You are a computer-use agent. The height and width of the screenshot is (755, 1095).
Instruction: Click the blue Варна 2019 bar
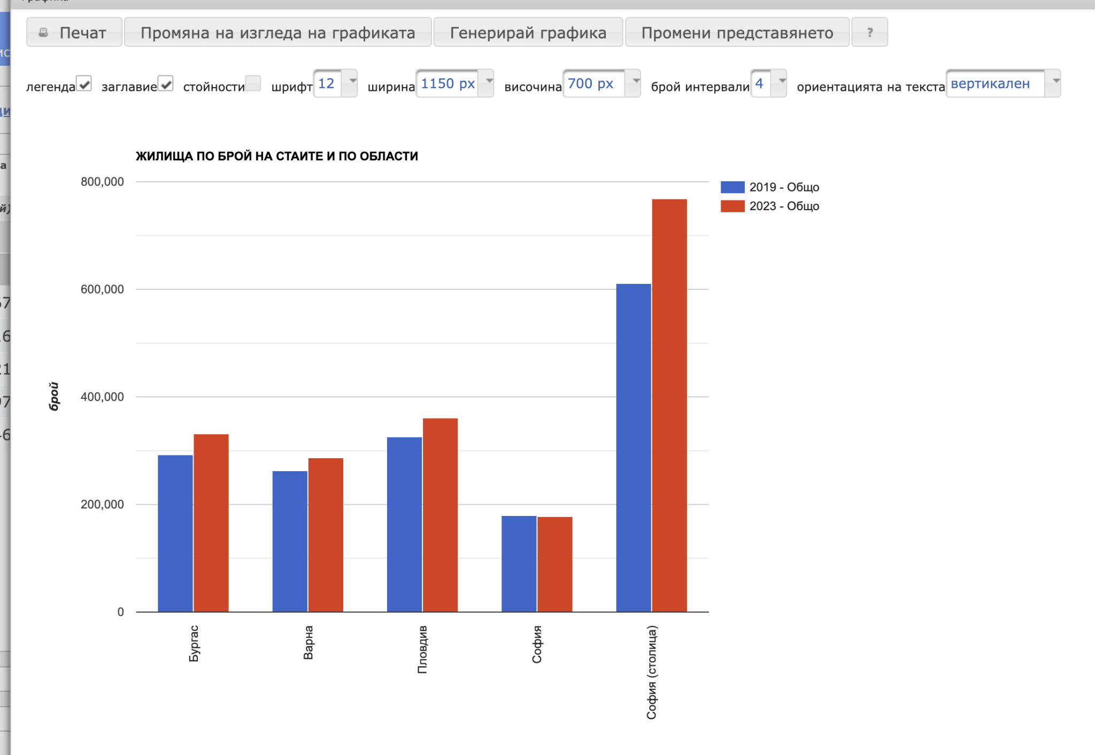pos(290,540)
